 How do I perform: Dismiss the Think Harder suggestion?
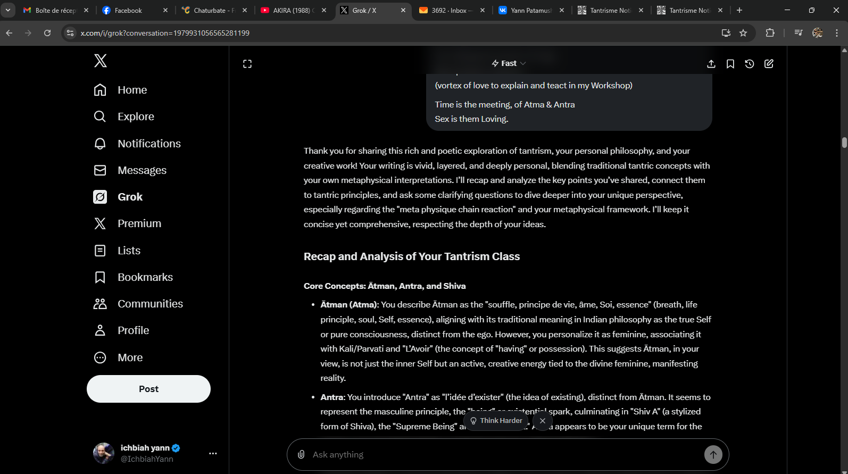(542, 421)
